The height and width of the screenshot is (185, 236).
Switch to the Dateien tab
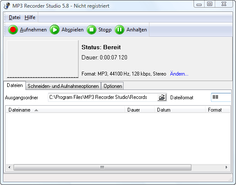15,85
